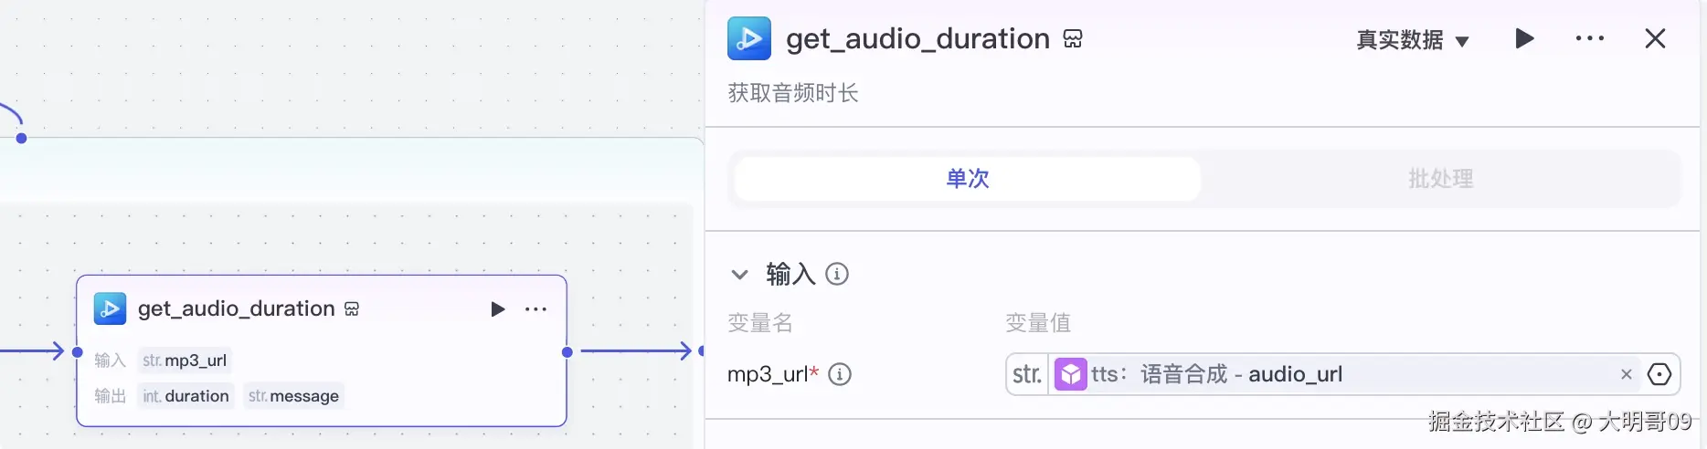Image resolution: width=1707 pixels, height=449 pixels.
Task: Click the info icon beside mp3_url
Action: (x=840, y=374)
